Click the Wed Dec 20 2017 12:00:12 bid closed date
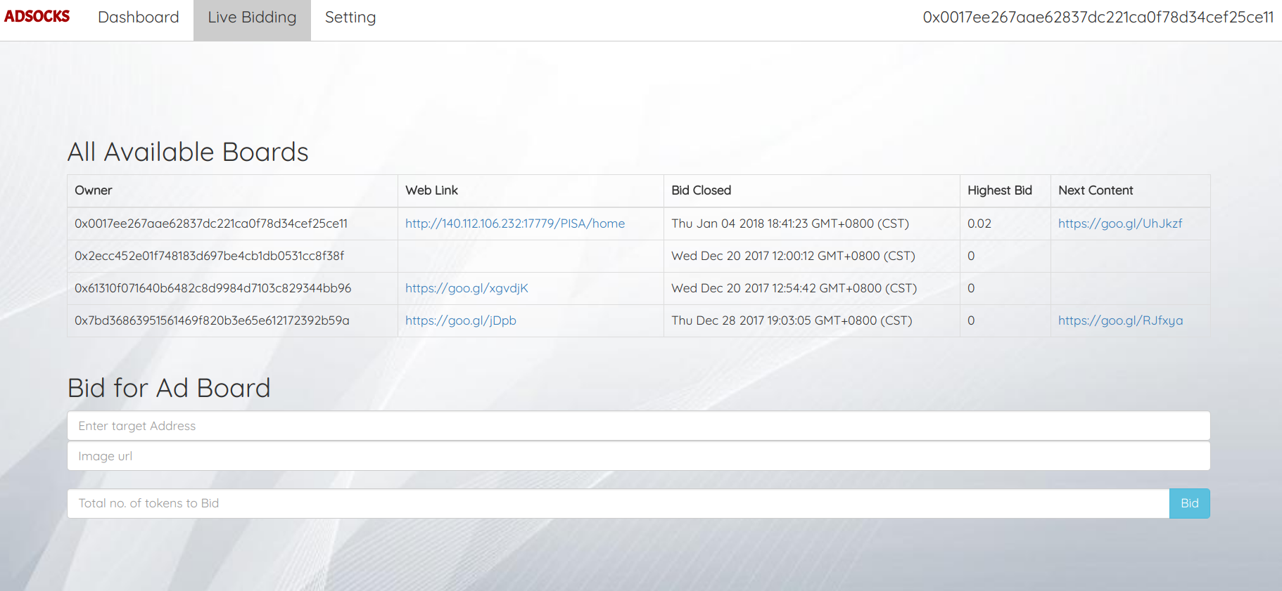Screen dimensions: 1282x591 [793, 256]
